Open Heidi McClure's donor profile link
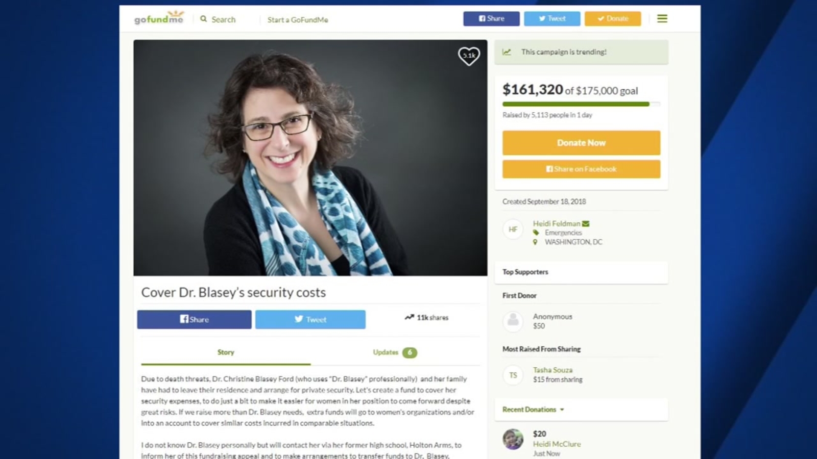This screenshot has height=459, width=817. tap(557, 444)
